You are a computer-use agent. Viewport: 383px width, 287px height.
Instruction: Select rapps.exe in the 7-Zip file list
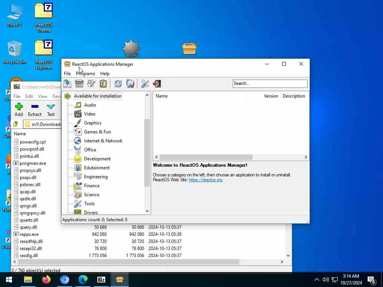tap(29, 234)
